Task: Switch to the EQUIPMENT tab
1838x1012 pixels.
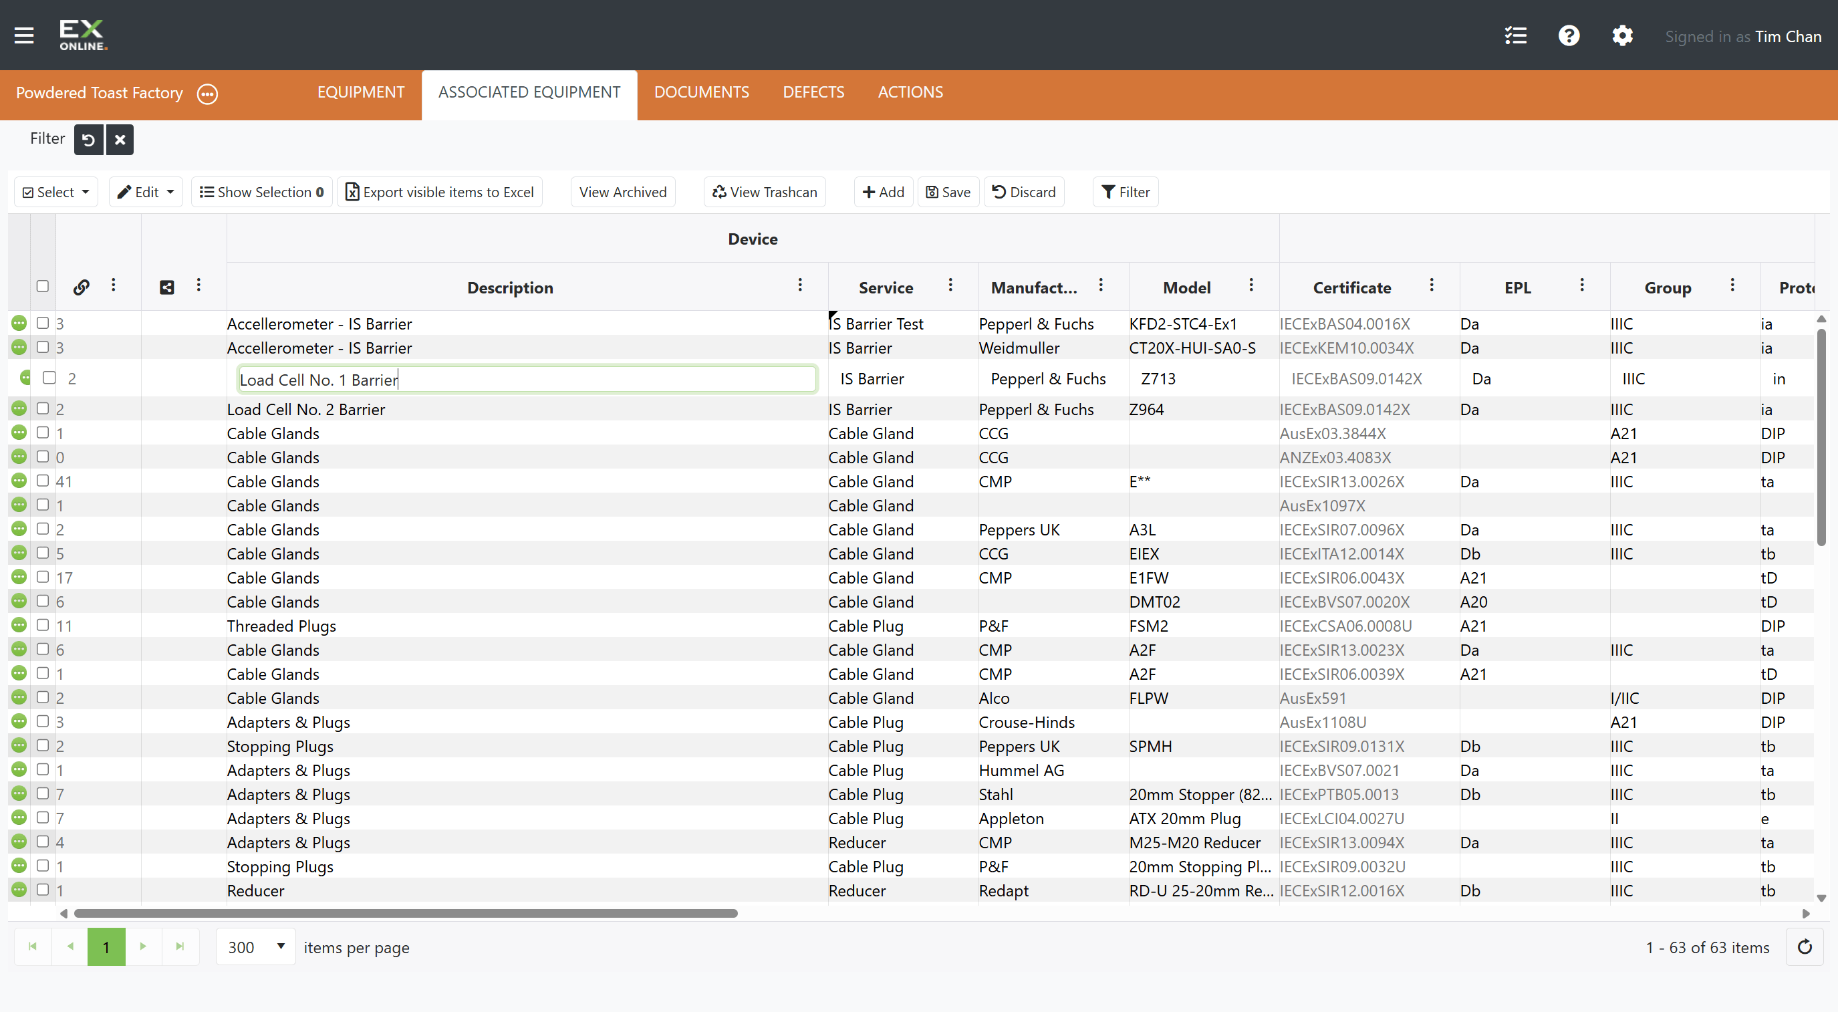Action: 361,93
